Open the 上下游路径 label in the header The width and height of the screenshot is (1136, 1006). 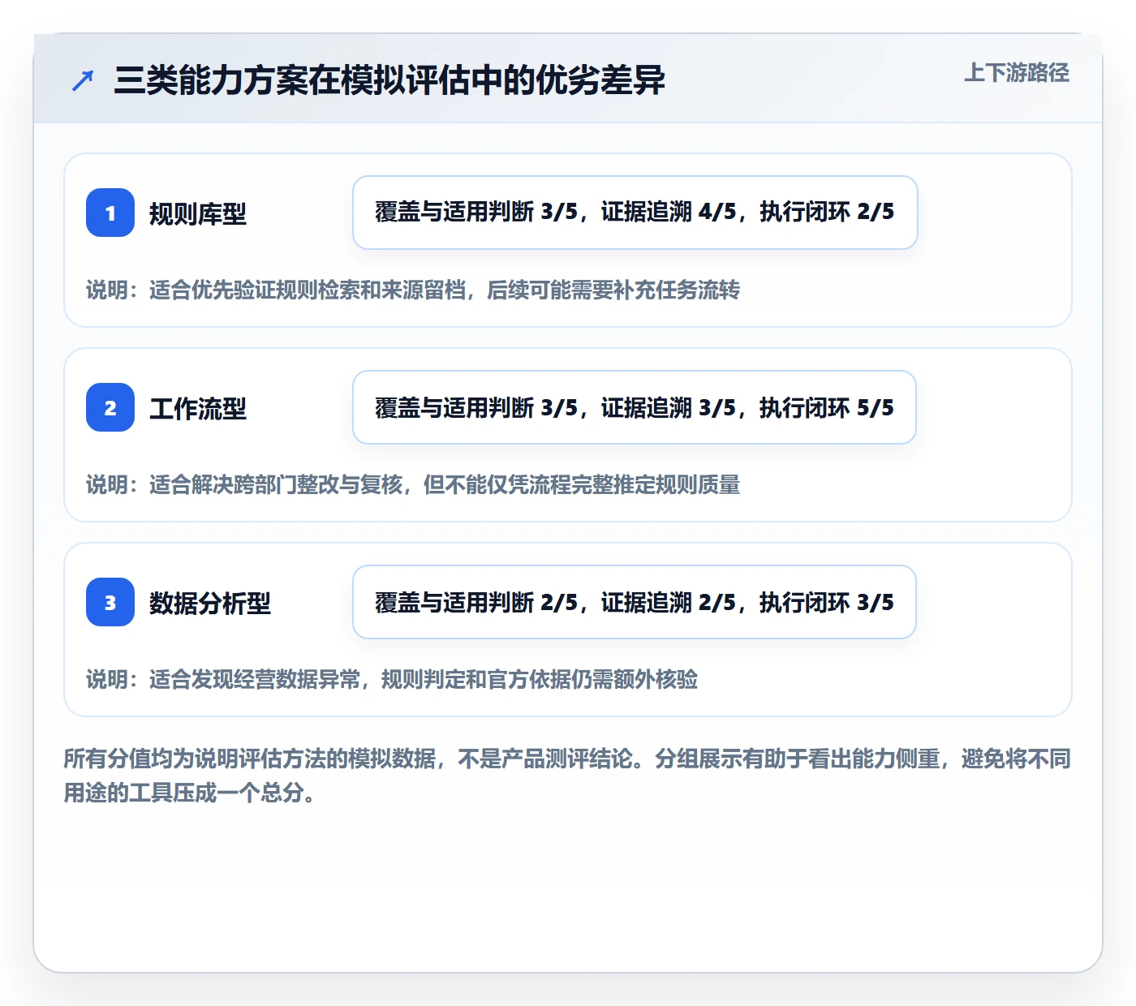pyautogui.click(x=1017, y=73)
